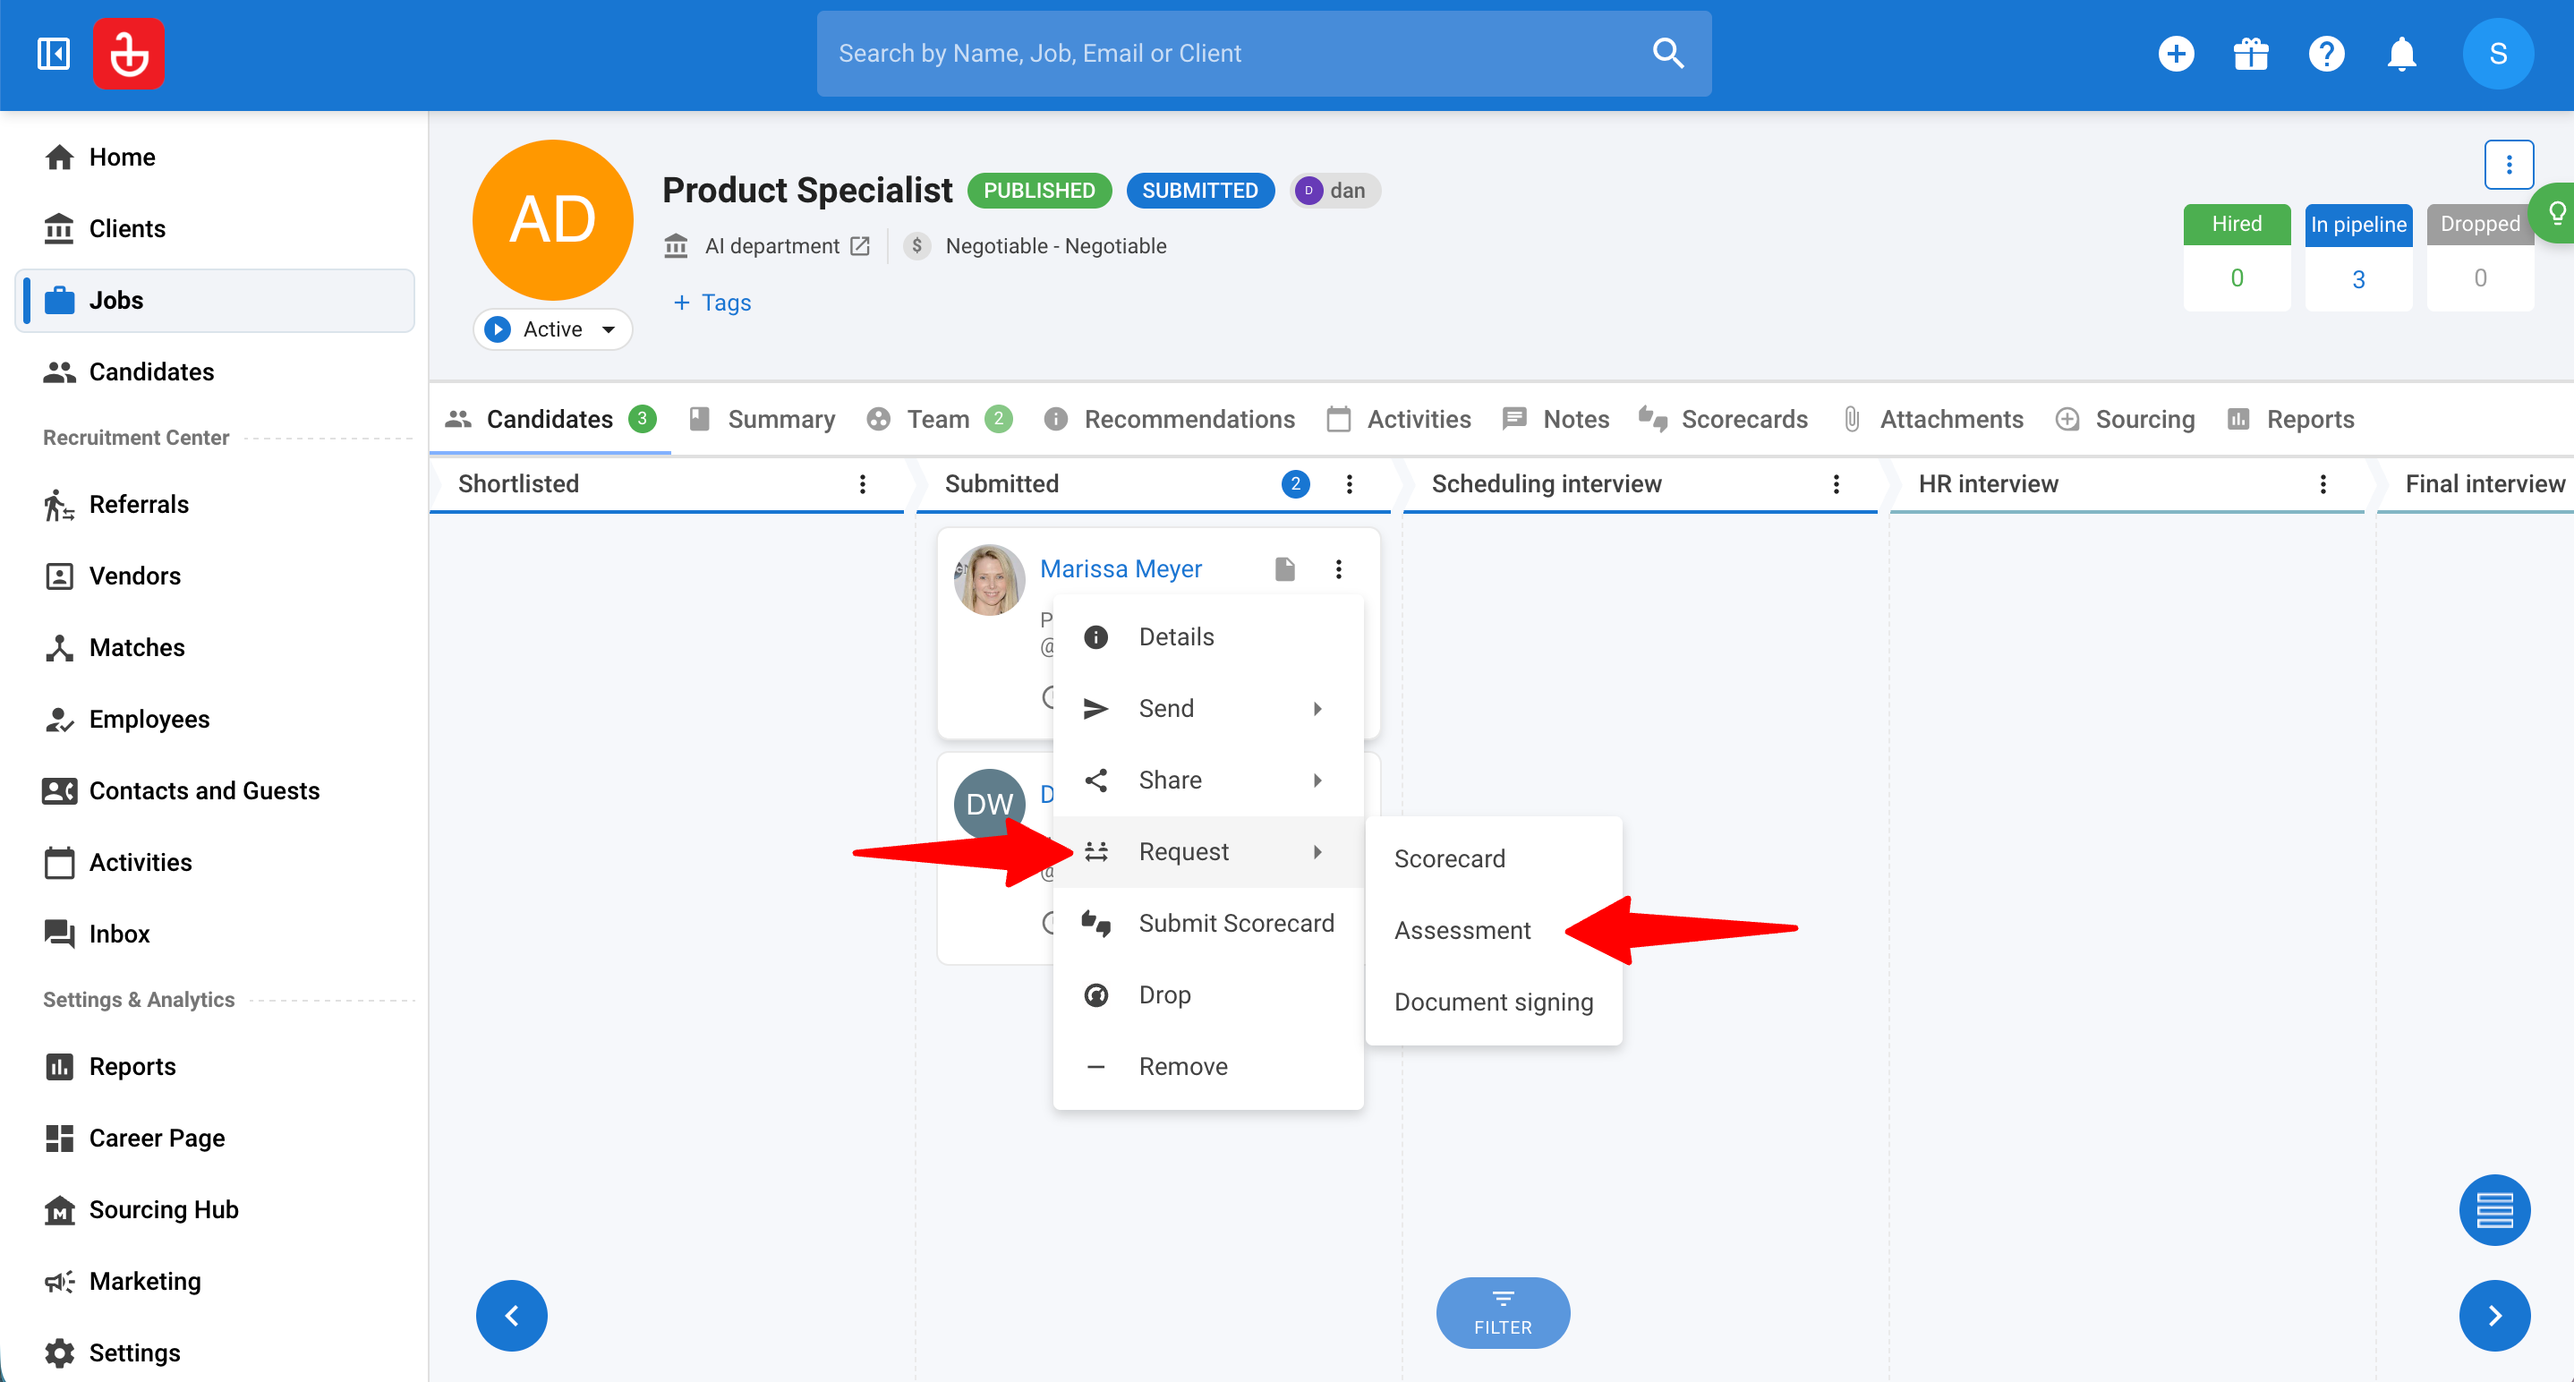Click Marissa Meyer resume document icon

pyautogui.click(x=1285, y=568)
